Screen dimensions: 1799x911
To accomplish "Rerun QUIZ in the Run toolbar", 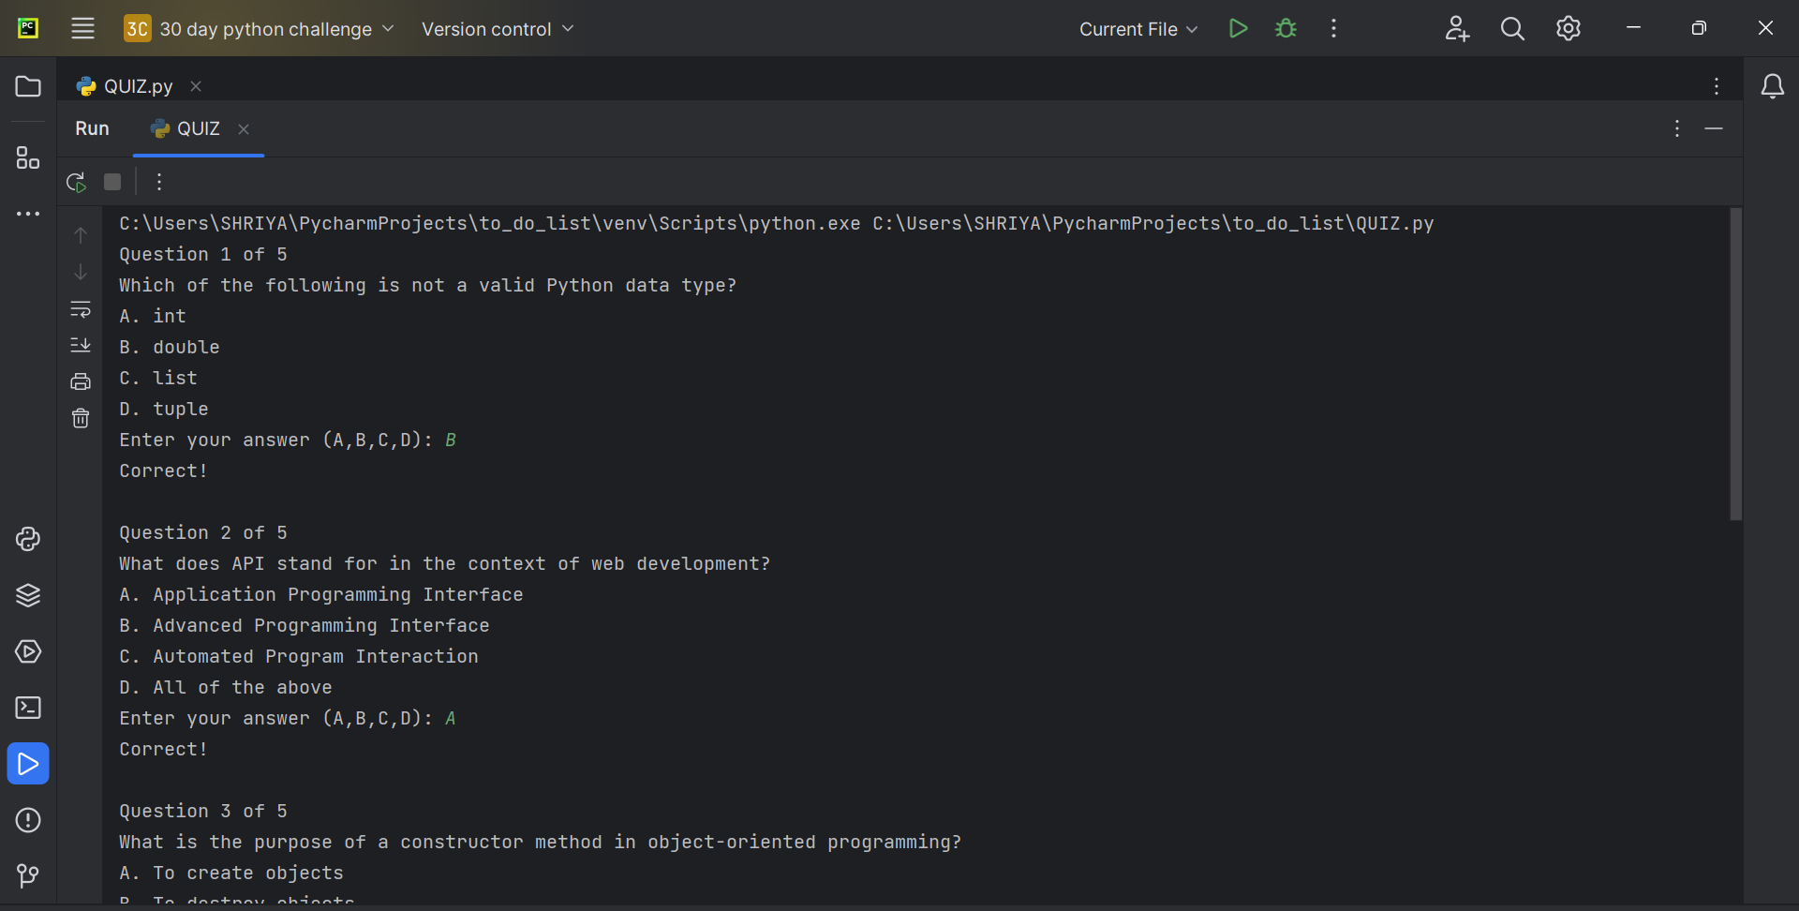I will 77,182.
